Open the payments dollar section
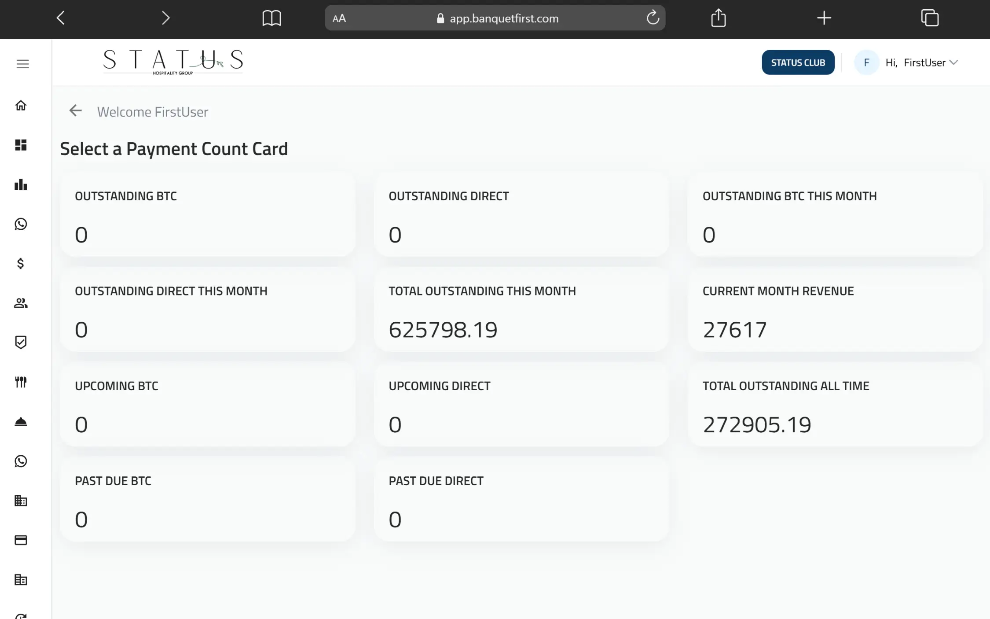990x619 pixels. tap(21, 264)
